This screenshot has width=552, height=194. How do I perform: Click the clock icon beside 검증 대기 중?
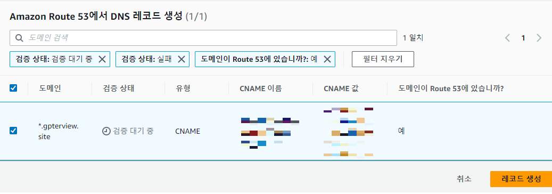106,131
